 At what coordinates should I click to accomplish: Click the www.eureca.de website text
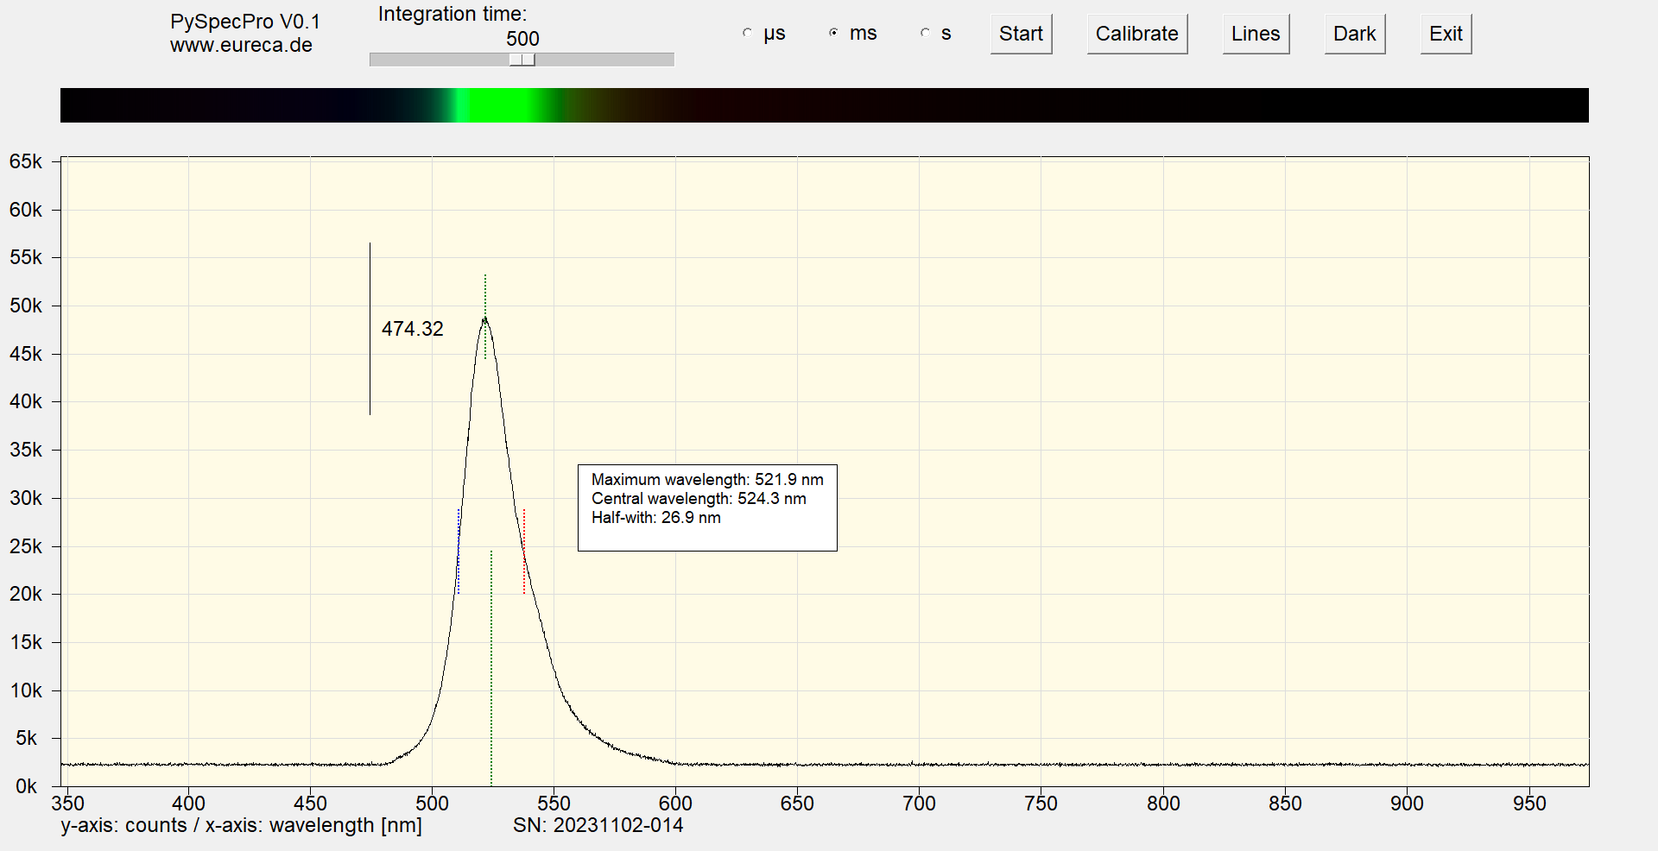coord(241,46)
